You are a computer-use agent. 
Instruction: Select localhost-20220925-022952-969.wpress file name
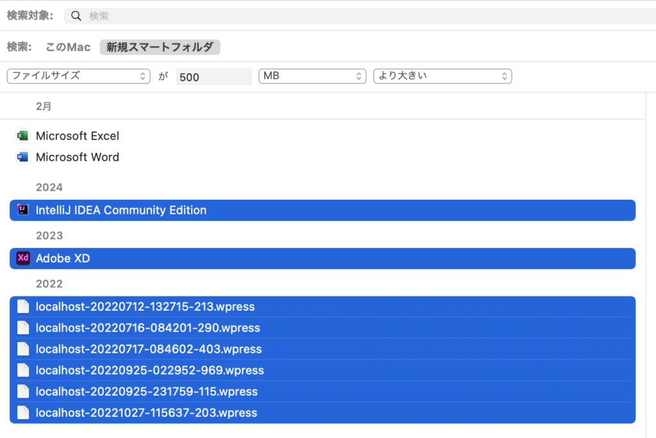(x=150, y=370)
